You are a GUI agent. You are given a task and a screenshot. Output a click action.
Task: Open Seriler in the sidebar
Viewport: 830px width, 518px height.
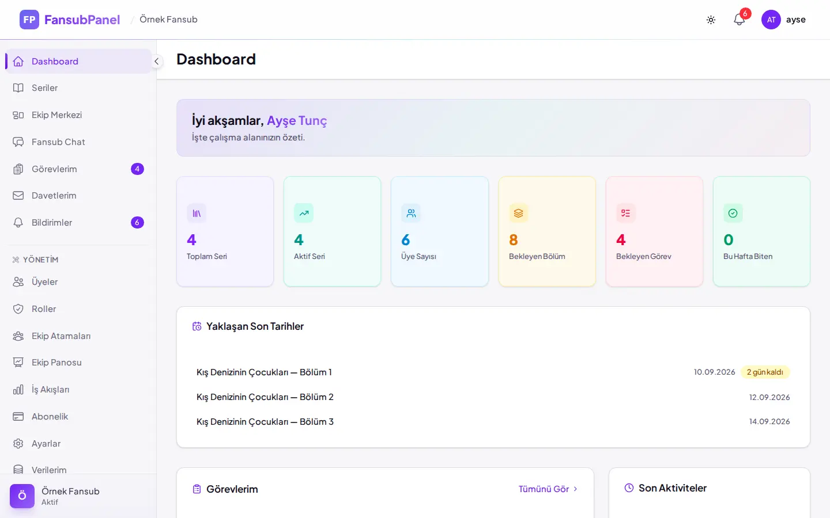(78, 88)
